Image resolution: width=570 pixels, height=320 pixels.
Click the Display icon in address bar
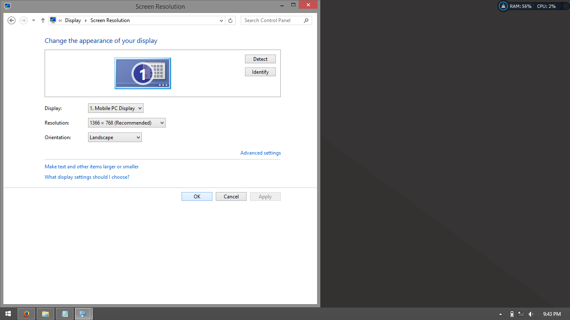pos(53,20)
